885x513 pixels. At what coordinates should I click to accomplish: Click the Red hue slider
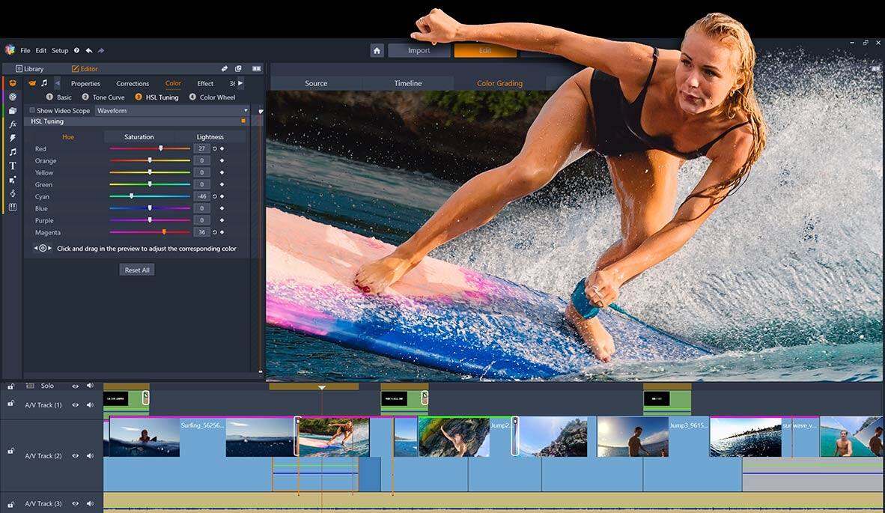point(150,148)
